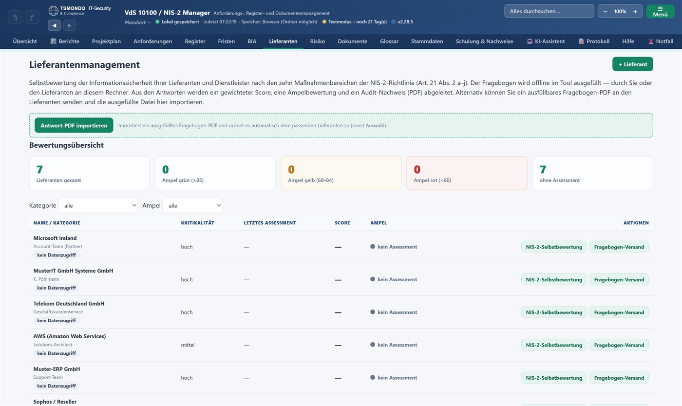This screenshot has width=682, height=406.
Task: Open the Kategorie dropdown filter
Action: [x=98, y=206]
